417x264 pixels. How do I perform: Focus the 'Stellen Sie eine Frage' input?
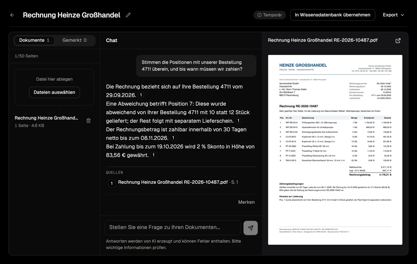[x=173, y=228]
